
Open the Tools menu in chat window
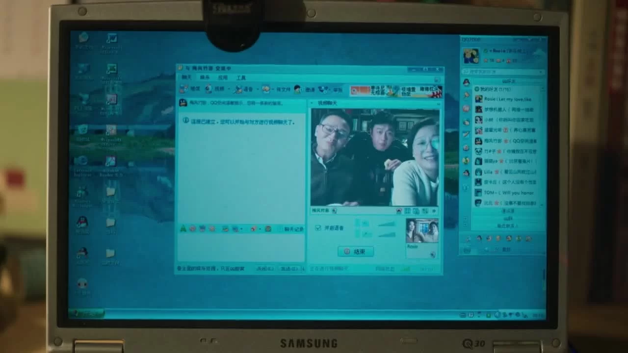[x=241, y=77]
